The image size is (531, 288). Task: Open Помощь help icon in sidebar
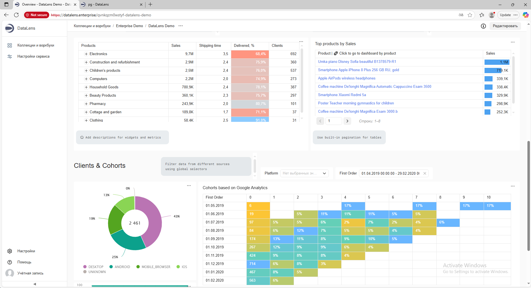tap(10, 262)
